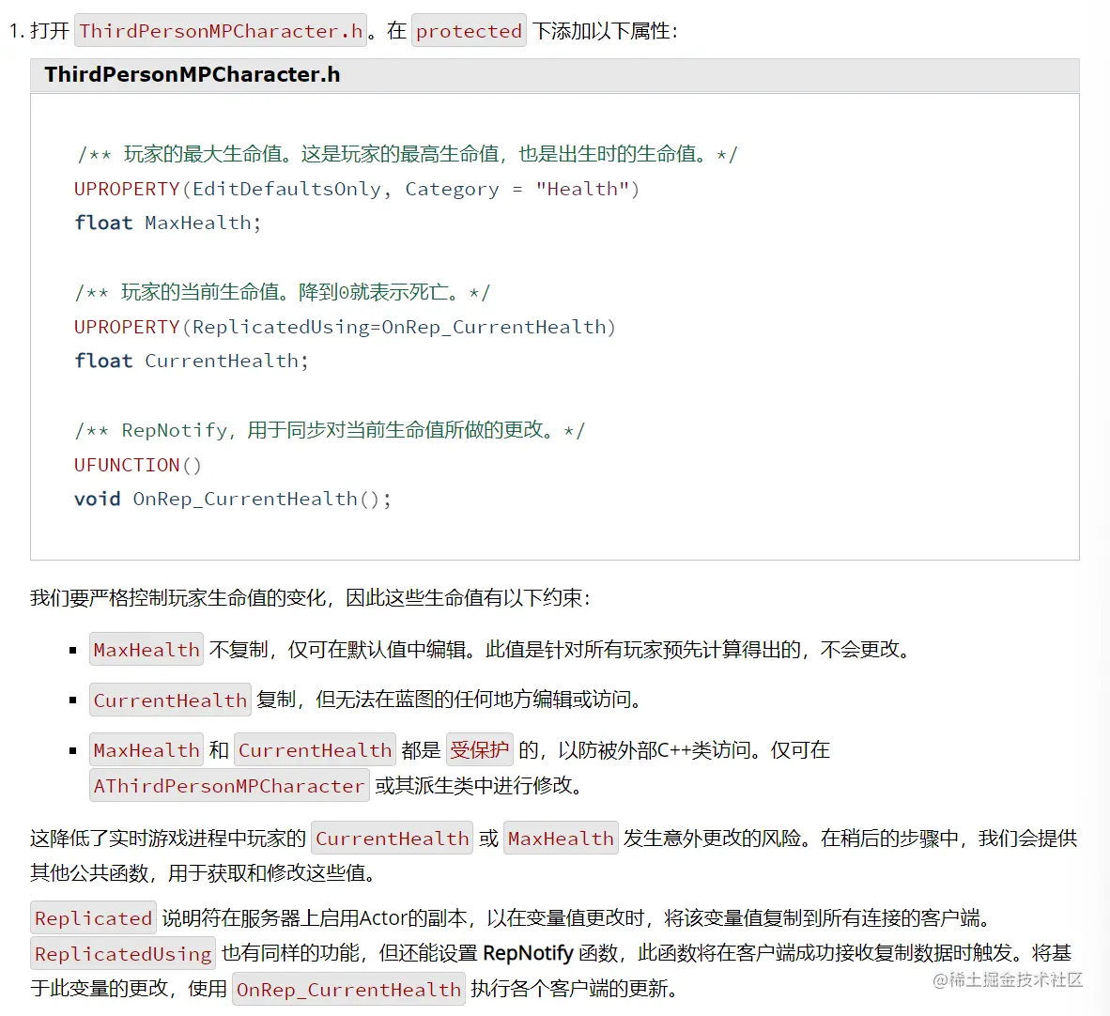1110x1016 pixels.
Task: Click the Replicated code tag
Action: coord(94,918)
